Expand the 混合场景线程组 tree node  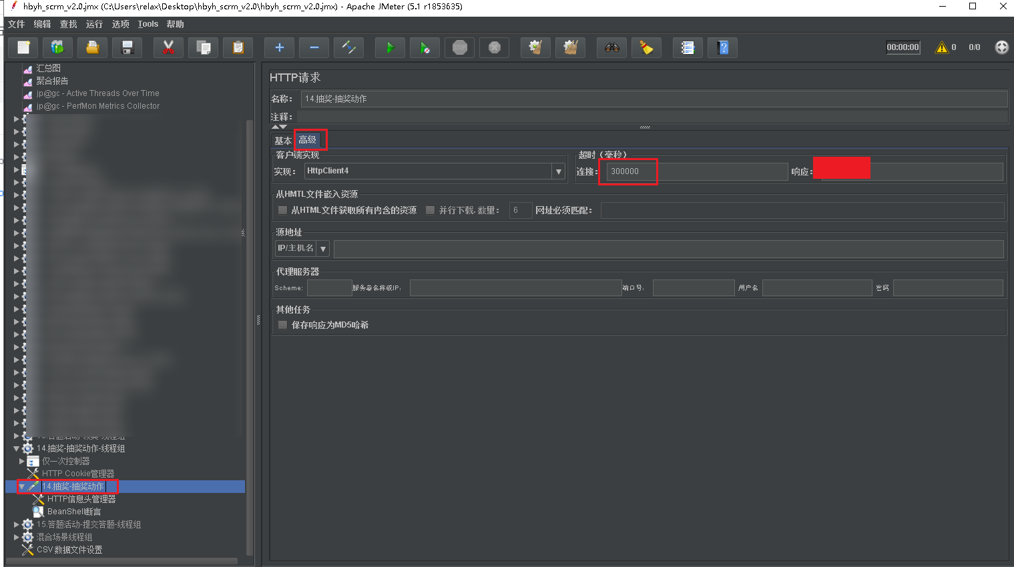click(17, 537)
